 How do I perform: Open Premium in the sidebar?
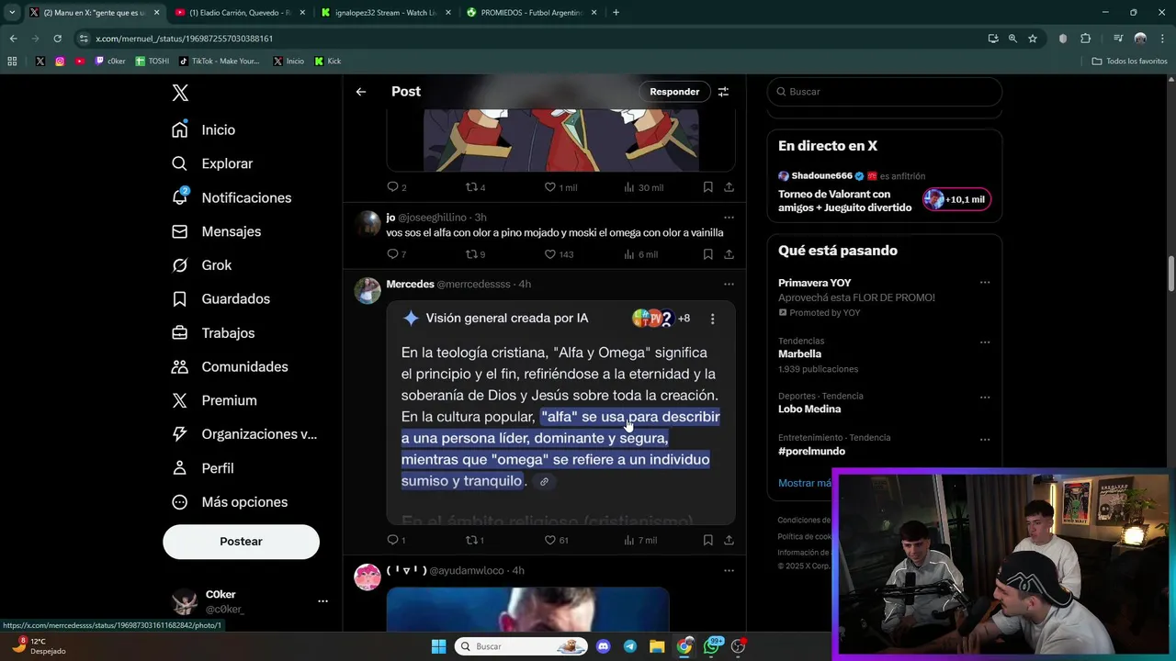point(214,400)
